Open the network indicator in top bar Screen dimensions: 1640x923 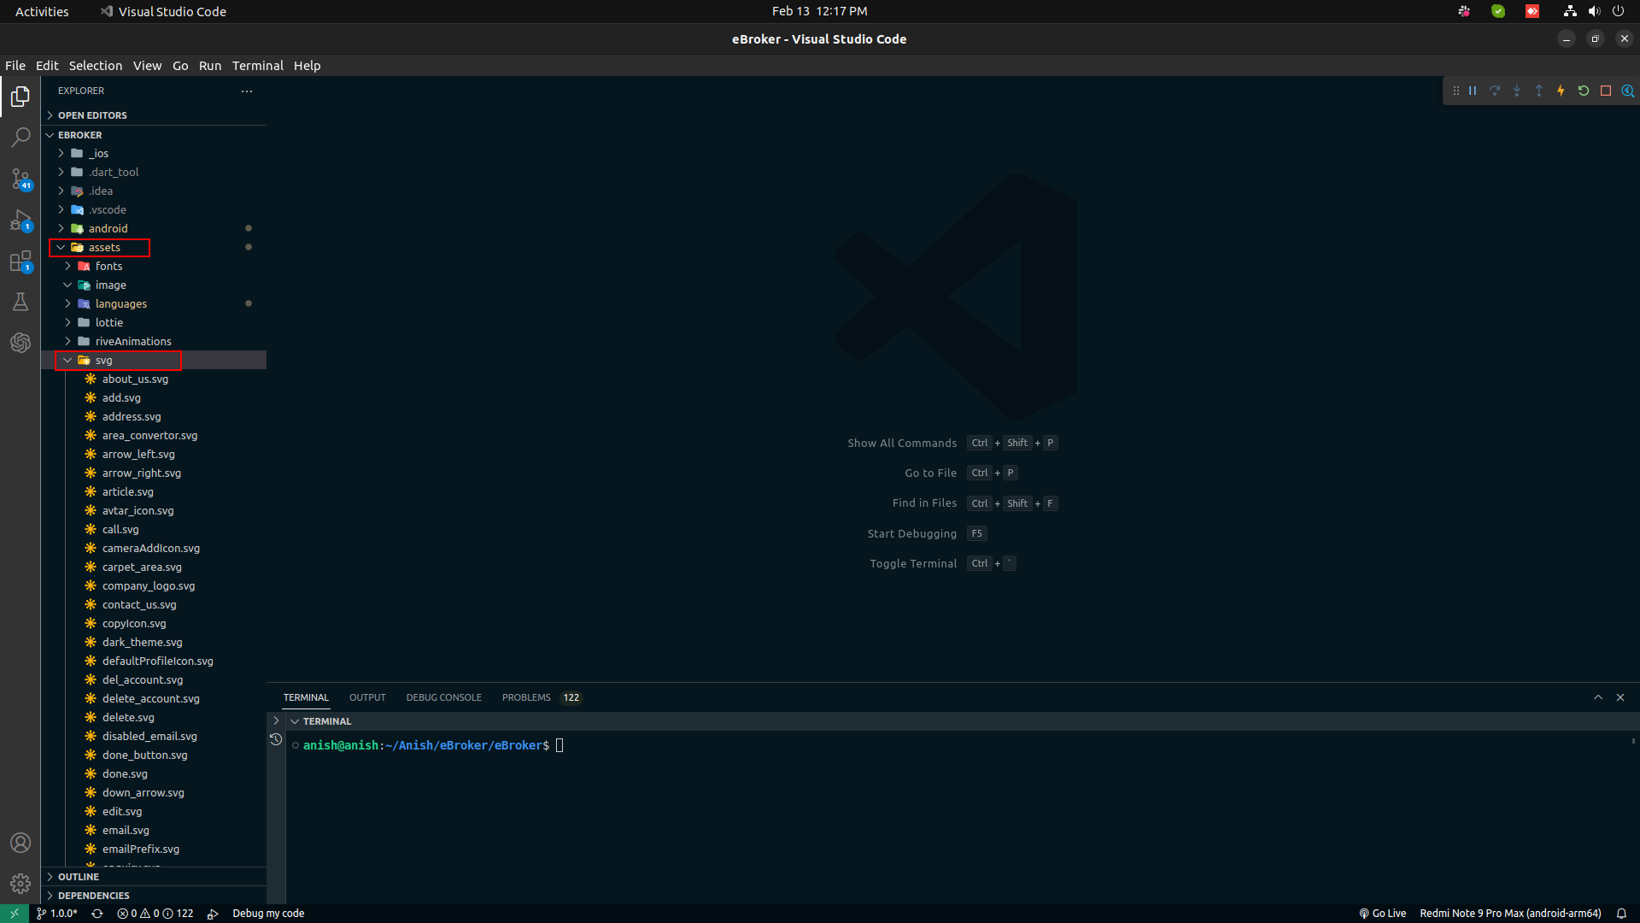1570,11
